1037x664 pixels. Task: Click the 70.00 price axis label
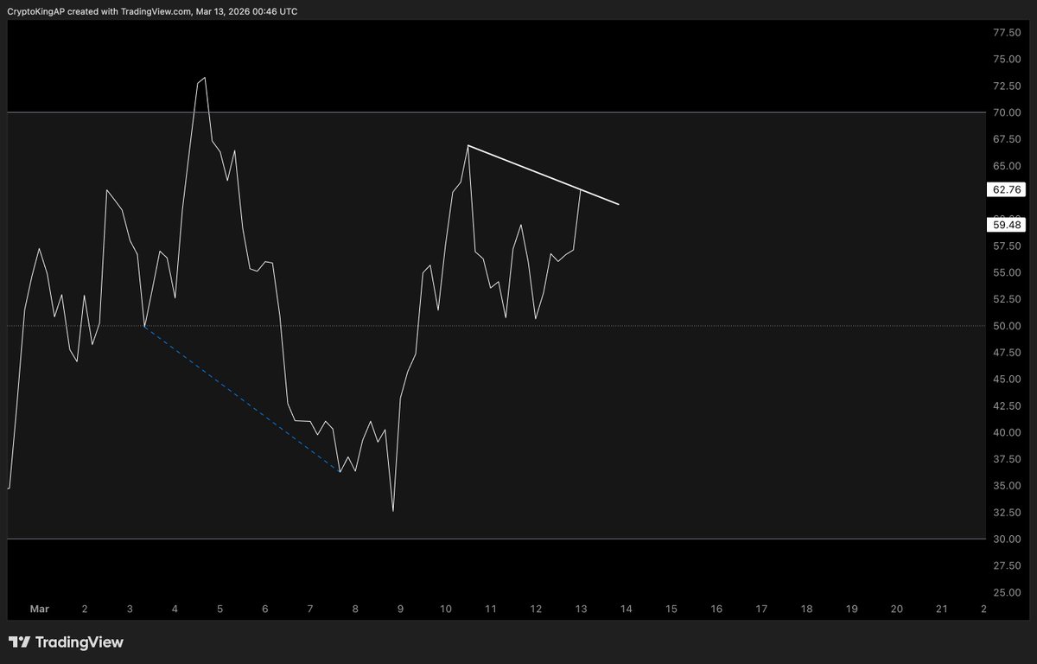[x=1007, y=112]
